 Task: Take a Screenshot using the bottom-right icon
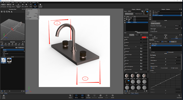pos(179,96)
